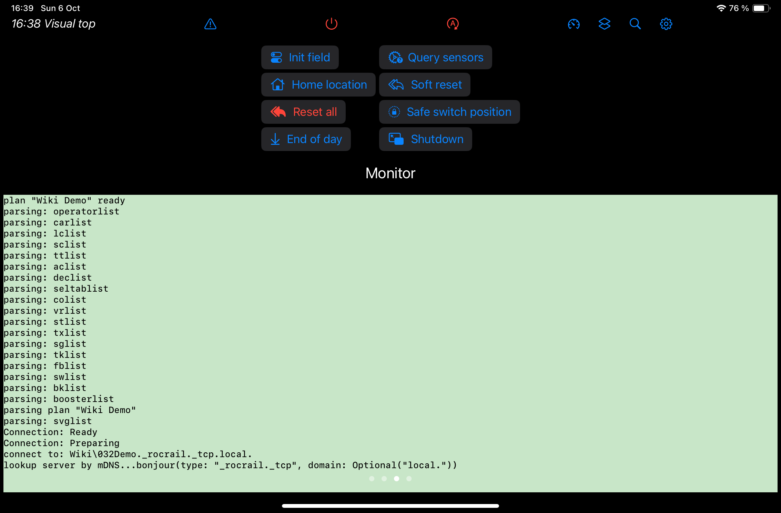Image resolution: width=781 pixels, height=513 pixels.
Task: Click the End of day button
Action: 306,139
